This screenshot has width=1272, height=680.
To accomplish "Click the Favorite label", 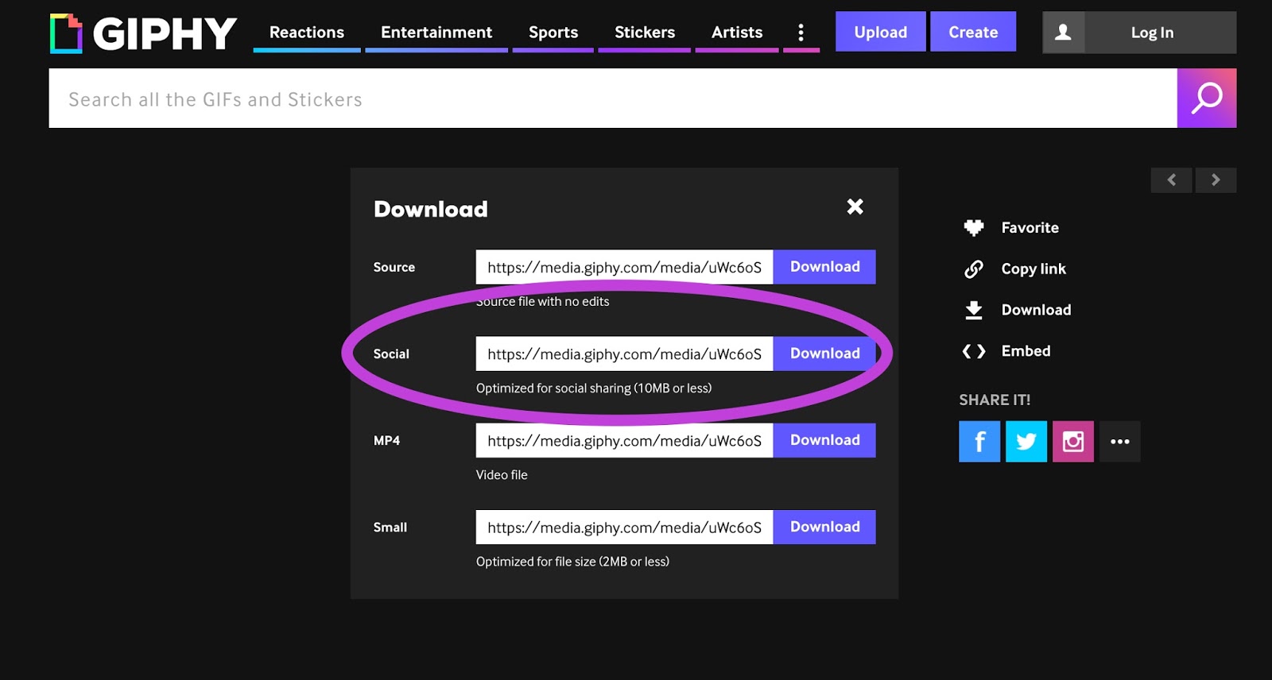I will click(1030, 228).
